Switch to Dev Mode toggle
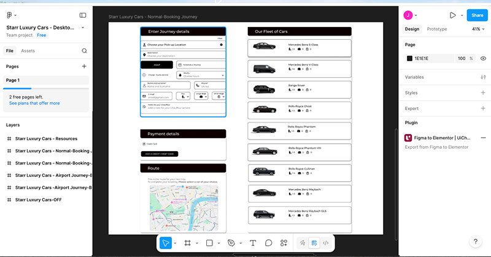The width and height of the screenshot is (491, 257). coord(326,243)
